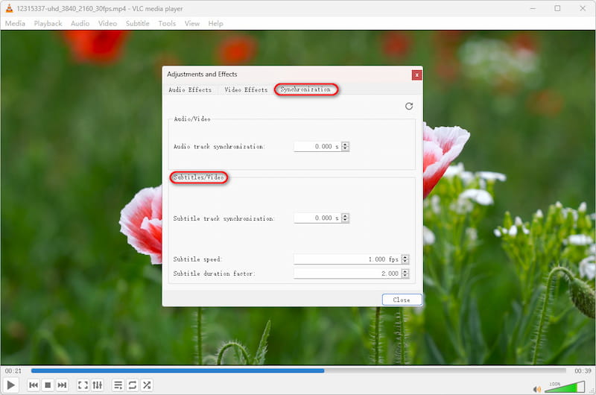Toggle random shuffle playback

point(147,385)
